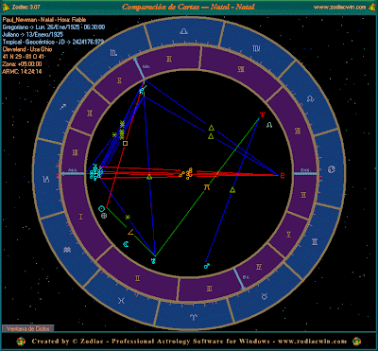Click the icon at the title bar's right end
This screenshot has height=351, width=378.
point(372,7)
